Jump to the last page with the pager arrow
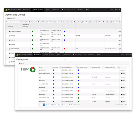This screenshot has width=135, height=119. pyautogui.click(x=65, y=105)
